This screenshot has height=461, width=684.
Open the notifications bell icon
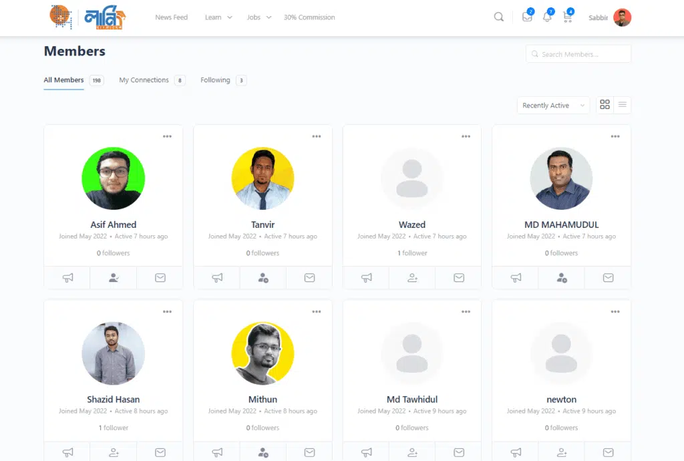(x=547, y=17)
